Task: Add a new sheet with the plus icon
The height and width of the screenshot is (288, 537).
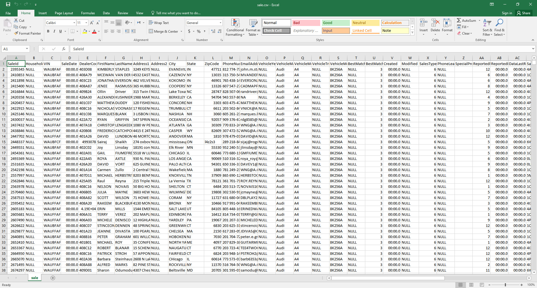Action: (53, 278)
